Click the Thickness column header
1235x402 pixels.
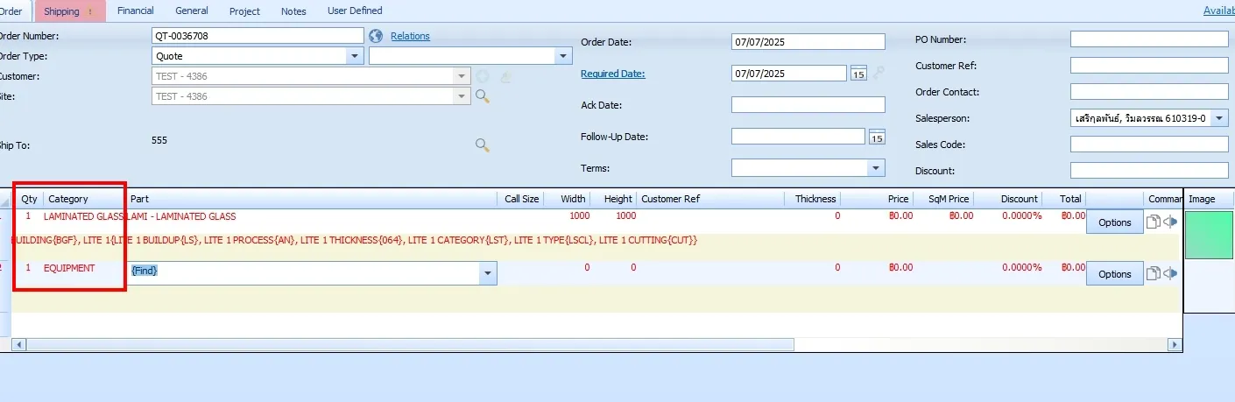(x=813, y=199)
